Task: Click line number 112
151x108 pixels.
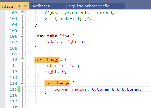Action: (x=14, y=72)
